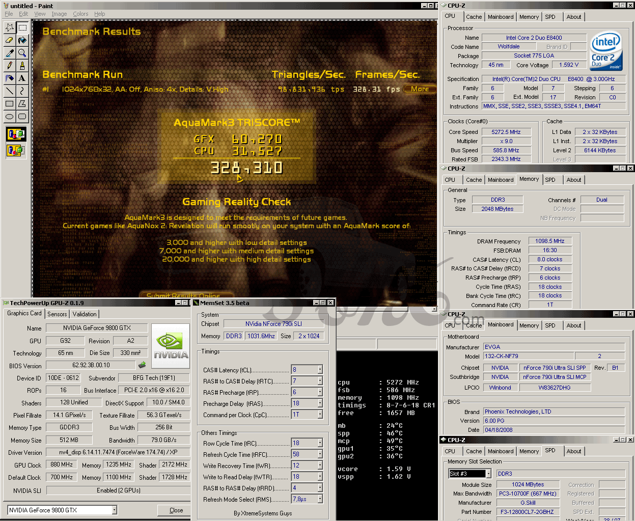
Task: Click the MemSet title bar icon
Action: pyautogui.click(x=196, y=303)
